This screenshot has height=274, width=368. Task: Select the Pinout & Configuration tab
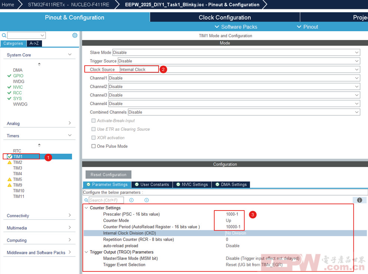coord(75,17)
